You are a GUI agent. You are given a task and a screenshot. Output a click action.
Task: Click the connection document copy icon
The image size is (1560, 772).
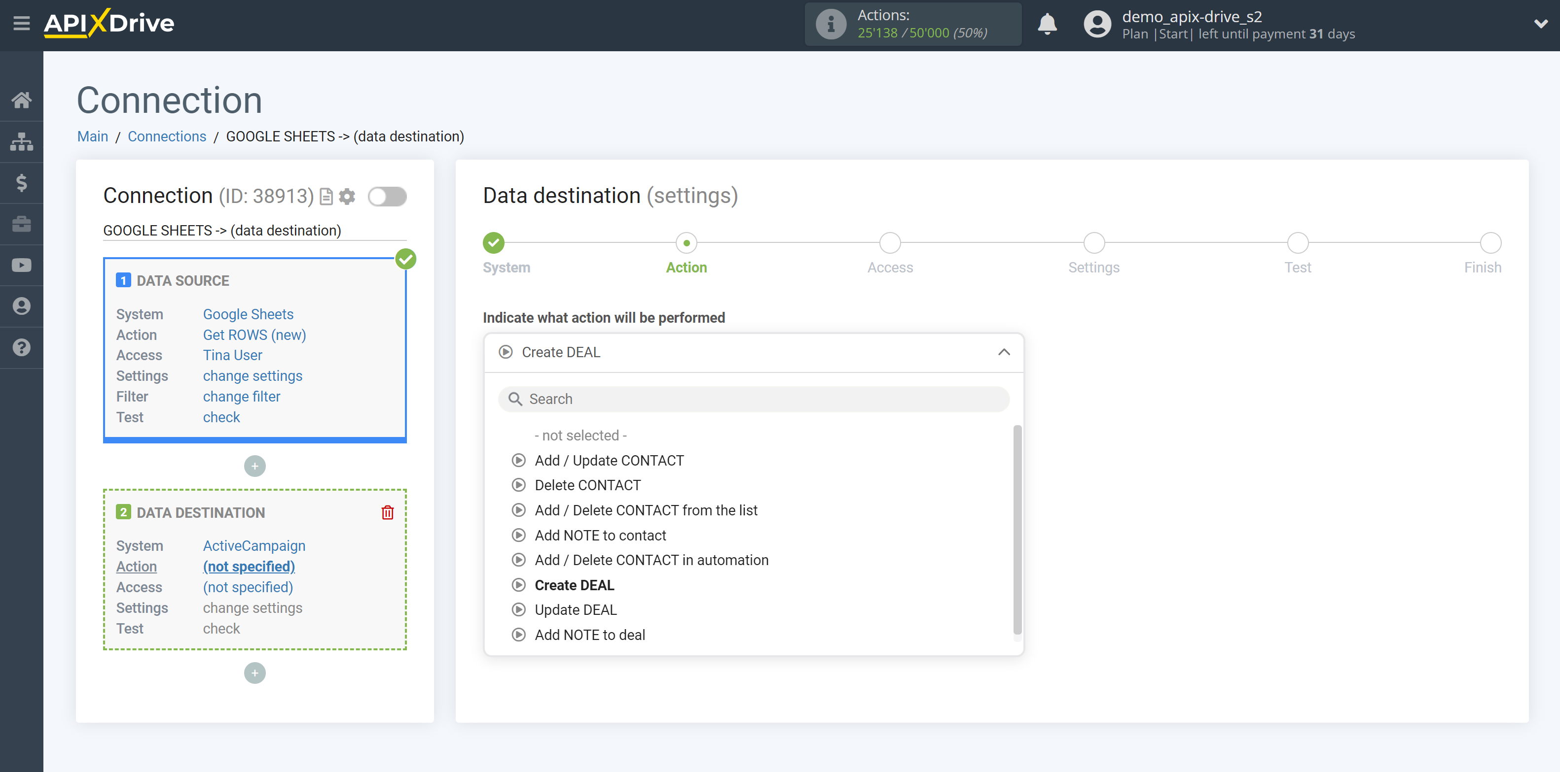[x=327, y=197]
